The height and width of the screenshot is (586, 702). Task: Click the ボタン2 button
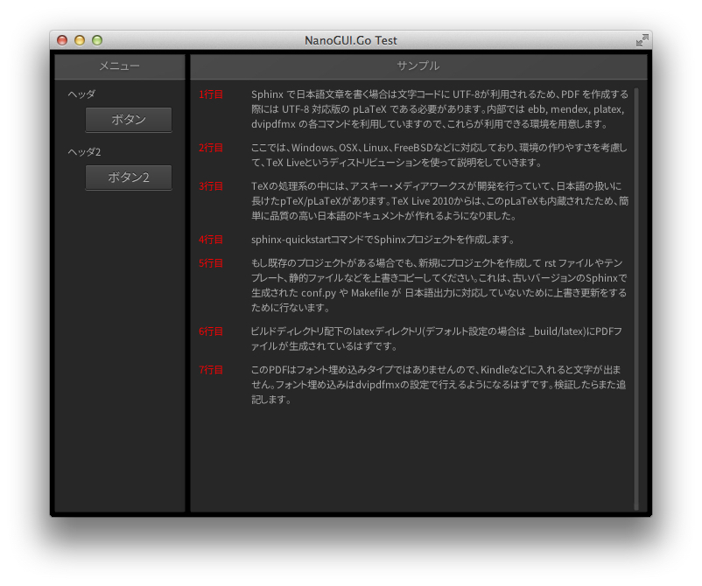(129, 178)
